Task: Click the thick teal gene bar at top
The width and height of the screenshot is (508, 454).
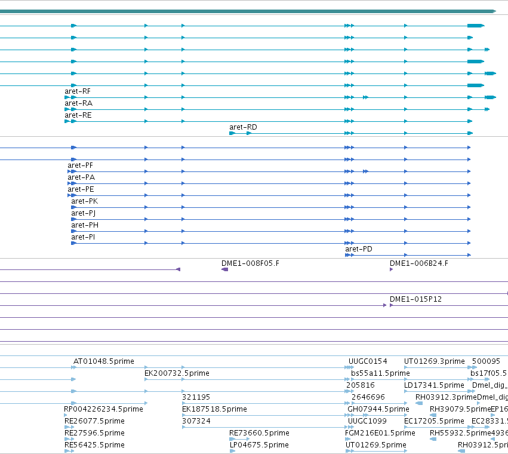Action: (248, 11)
